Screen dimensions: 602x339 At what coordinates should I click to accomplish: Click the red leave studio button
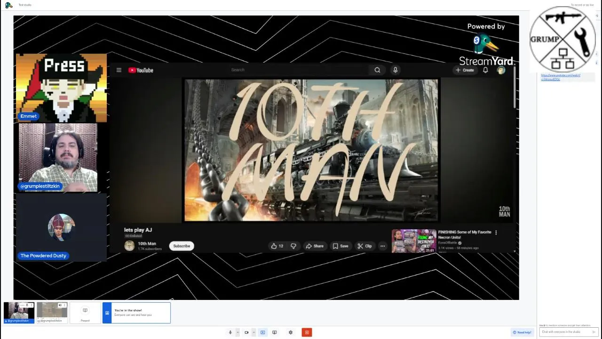tap(307, 332)
